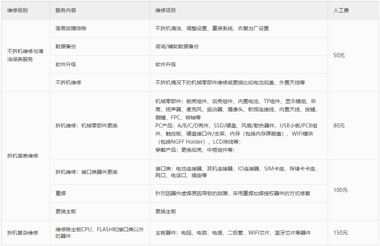Click the 重焊 service row
Screen dimensions: 380x246
click(59, 190)
